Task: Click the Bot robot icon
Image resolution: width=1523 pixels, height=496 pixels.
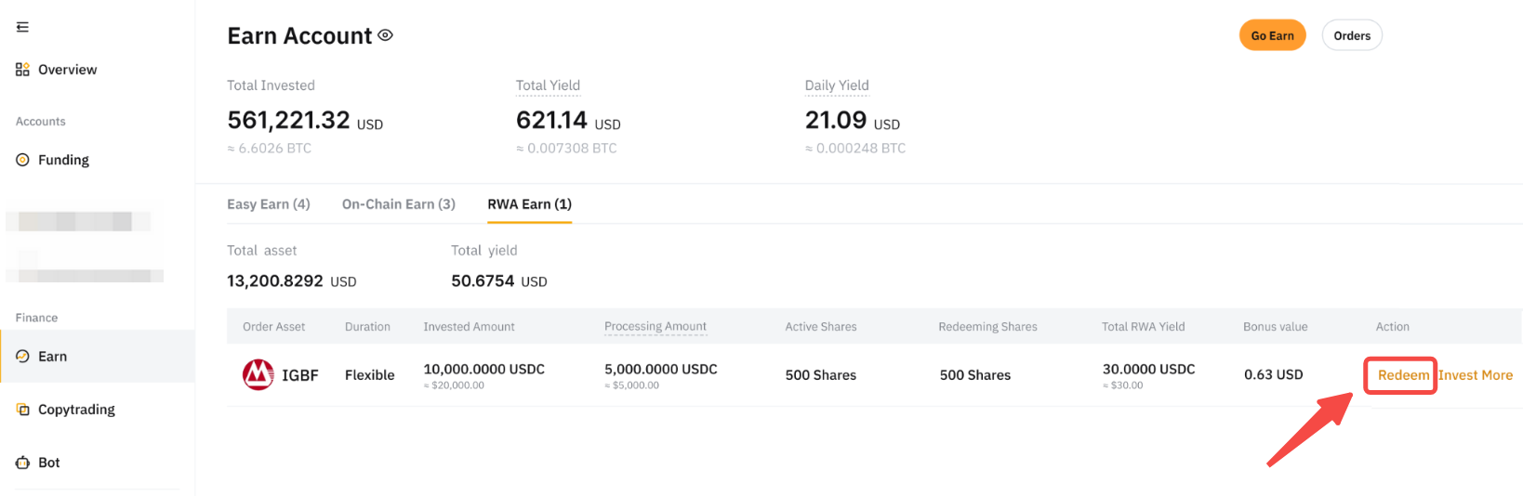Action: pyautogui.click(x=22, y=463)
